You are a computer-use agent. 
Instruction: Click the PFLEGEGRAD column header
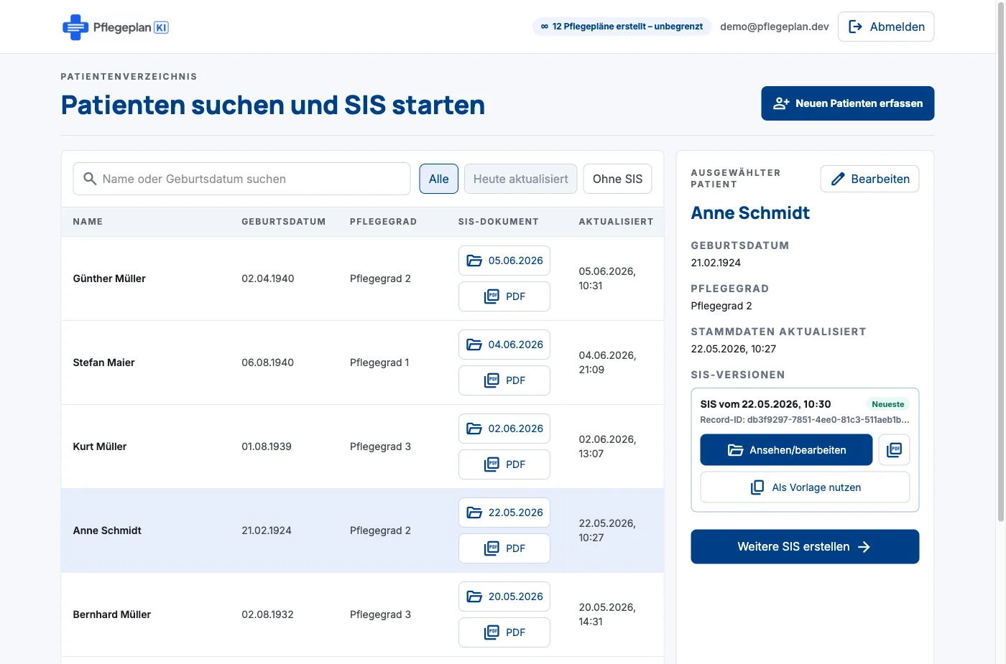(x=384, y=222)
